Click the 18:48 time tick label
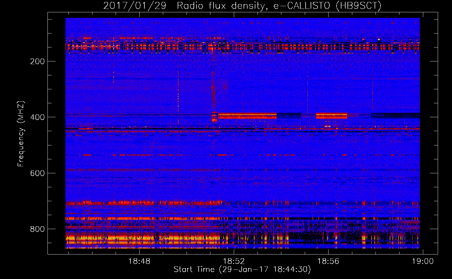This screenshot has width=452, height=279. [139, 261]
